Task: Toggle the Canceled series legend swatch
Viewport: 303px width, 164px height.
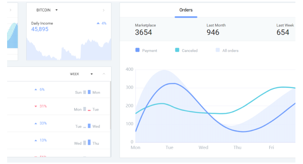Action: [x=177, y=50]
